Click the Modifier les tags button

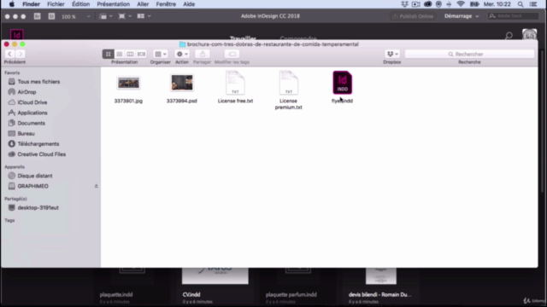click(232, 54)
